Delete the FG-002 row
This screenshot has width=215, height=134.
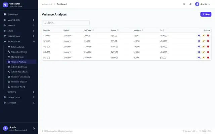point(208,52)
